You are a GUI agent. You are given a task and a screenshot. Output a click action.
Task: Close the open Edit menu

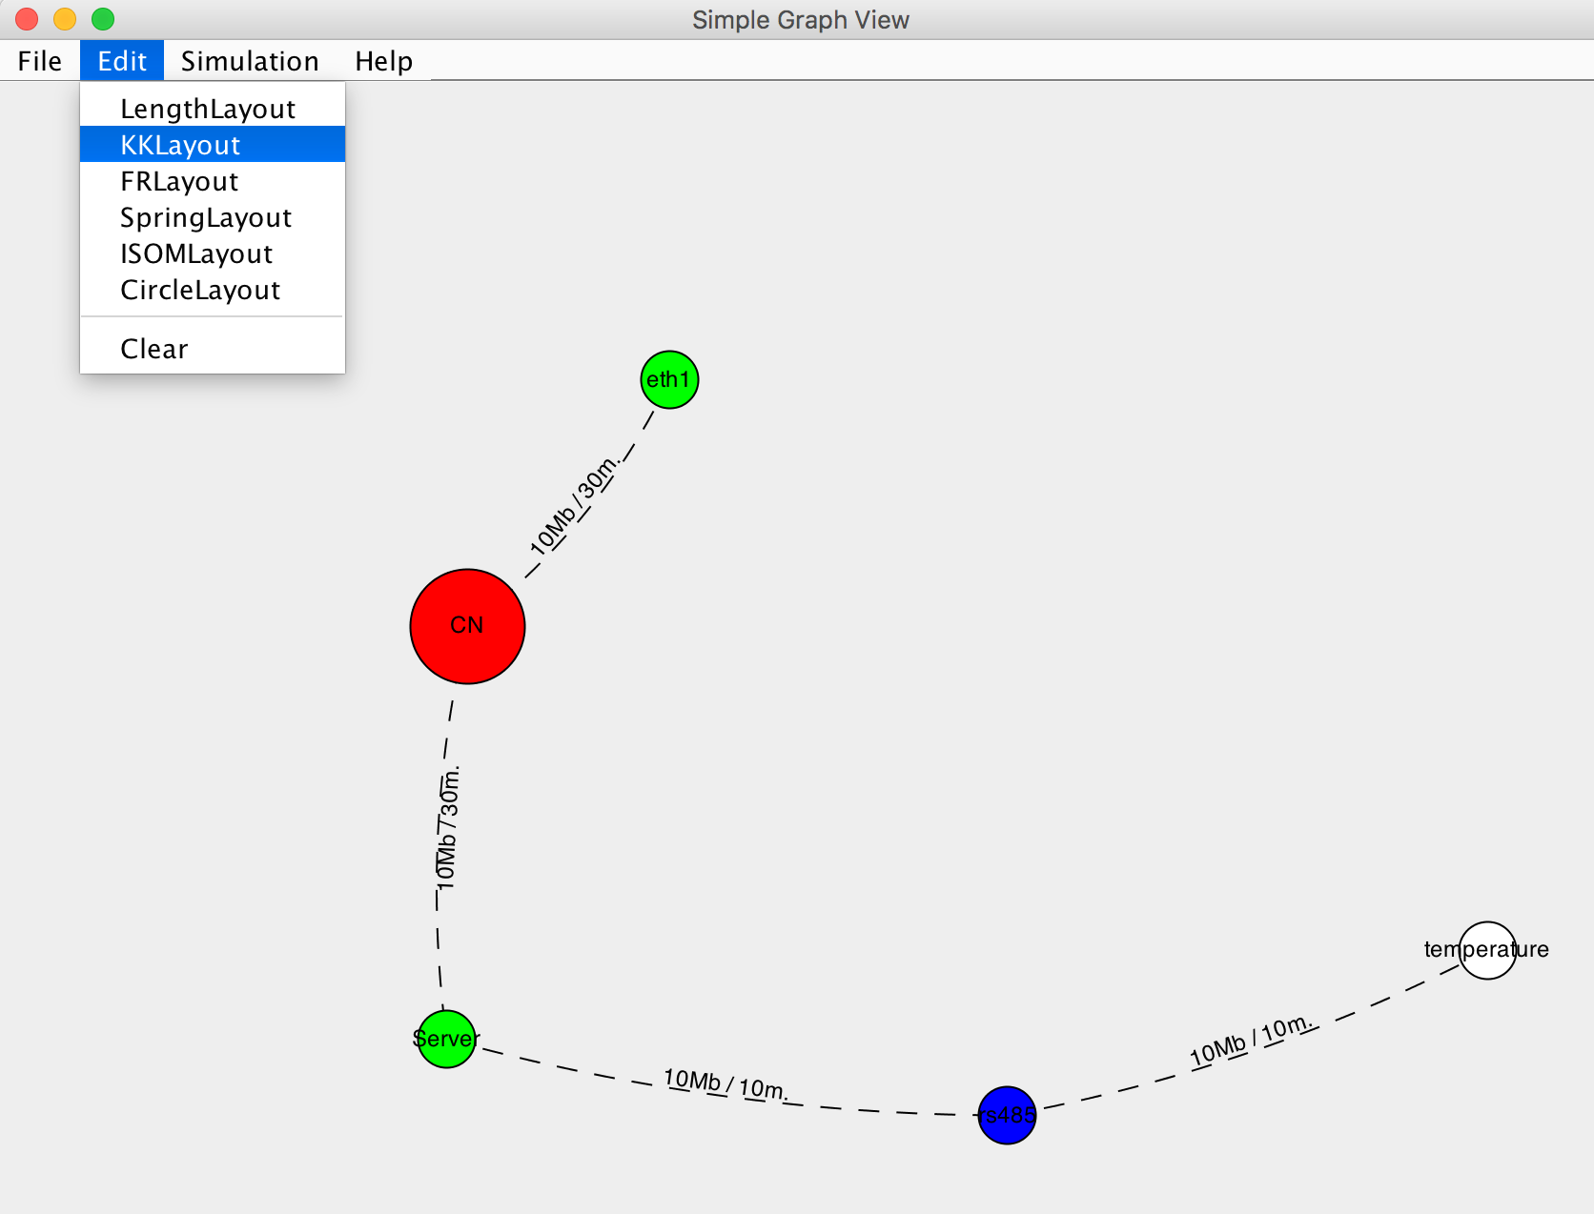click(x=122, y=61)
